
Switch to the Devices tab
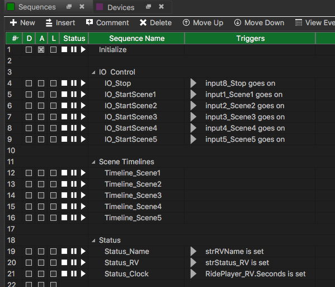[121, 7]
